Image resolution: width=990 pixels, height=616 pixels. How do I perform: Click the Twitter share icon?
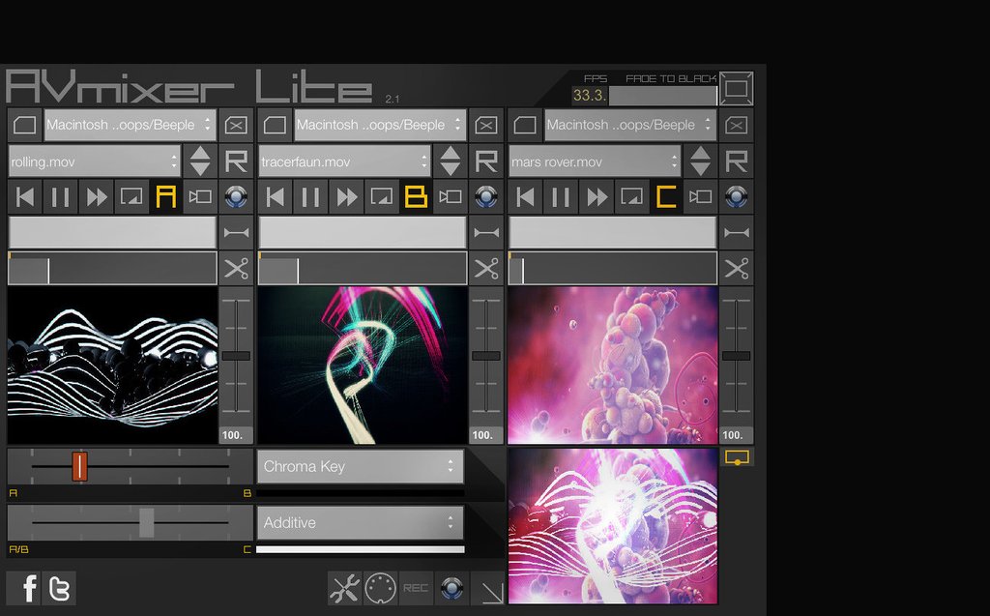(x=59, y=588)
